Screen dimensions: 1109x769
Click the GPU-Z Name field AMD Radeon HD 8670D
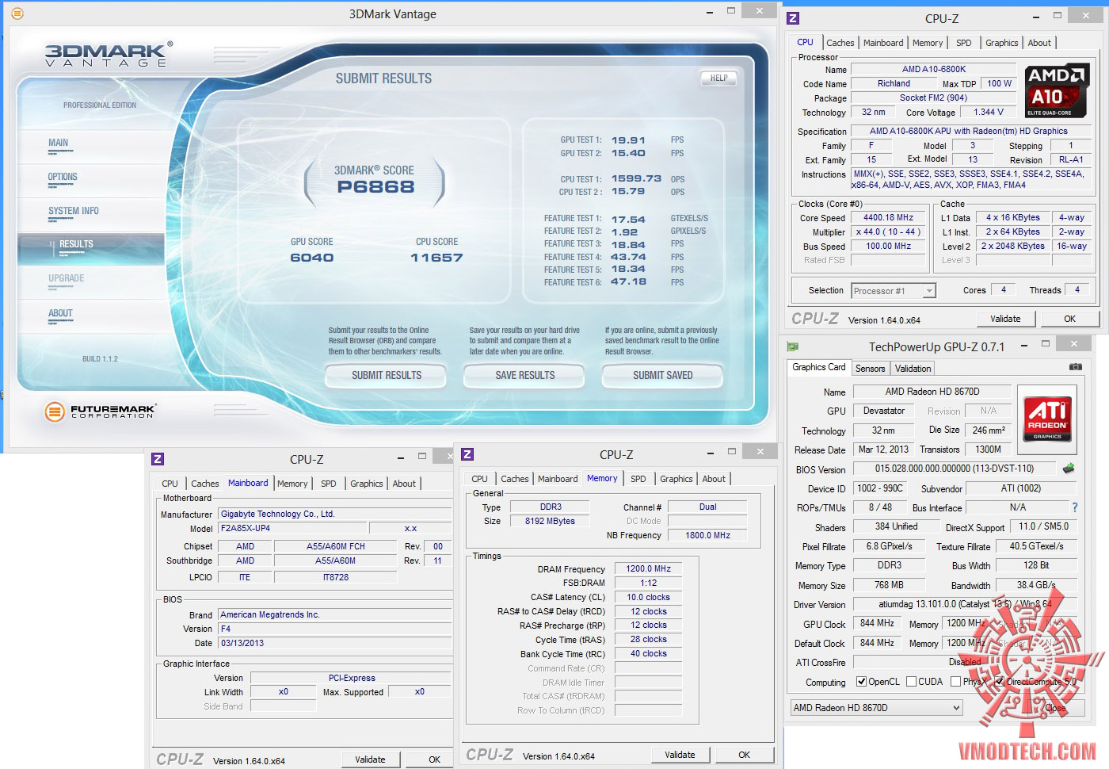(932, 392)
